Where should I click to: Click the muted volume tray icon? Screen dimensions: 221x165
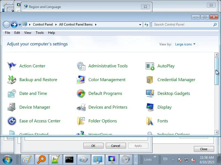[x=193, y=160]
